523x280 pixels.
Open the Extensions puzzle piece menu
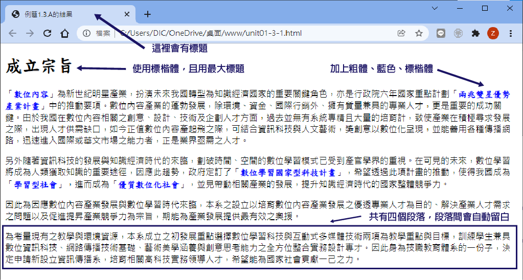pyautogui.click(x=475, y=33)
